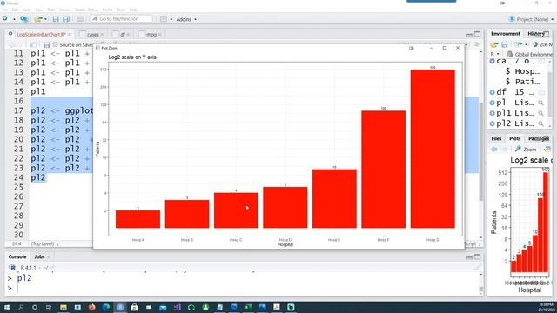Collapse the cases data frame entry

point(492,61)
